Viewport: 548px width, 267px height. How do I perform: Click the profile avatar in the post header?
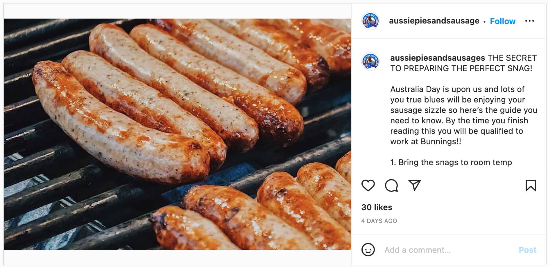coord(370,21)
